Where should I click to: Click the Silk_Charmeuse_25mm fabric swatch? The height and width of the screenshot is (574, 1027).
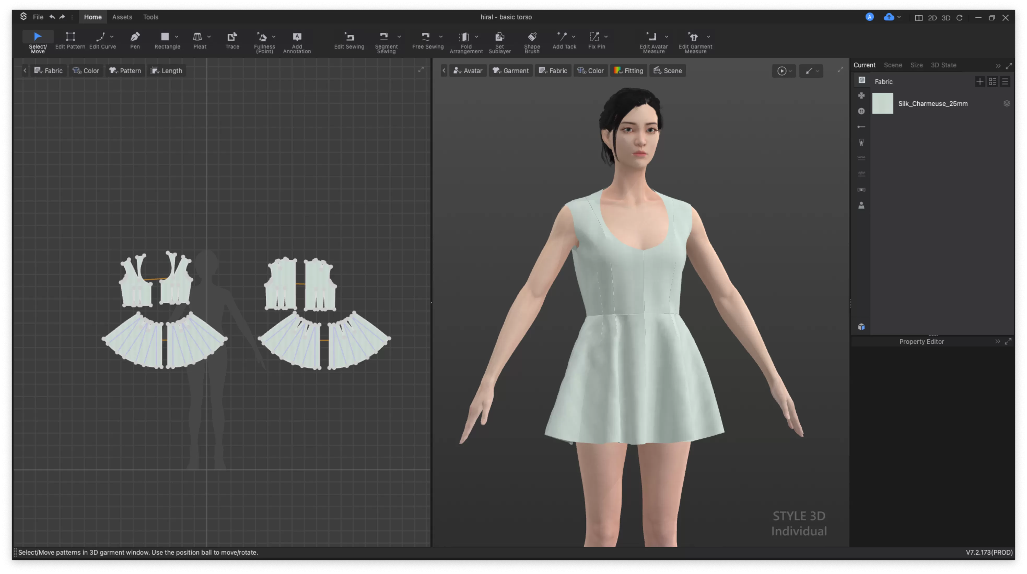(x=883, y=103)
